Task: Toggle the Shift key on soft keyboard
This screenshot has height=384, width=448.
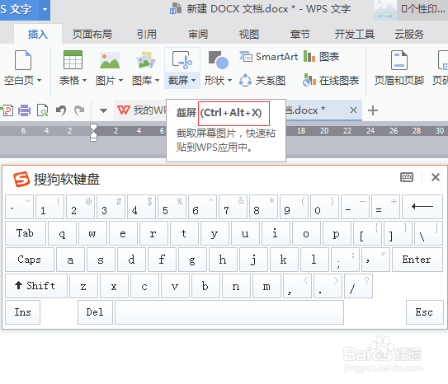Action: pos(36,286)
